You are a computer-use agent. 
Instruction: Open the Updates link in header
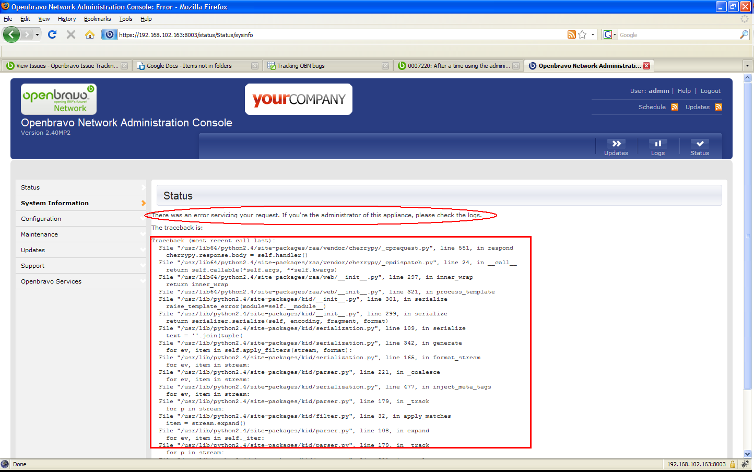click(698, 107)
